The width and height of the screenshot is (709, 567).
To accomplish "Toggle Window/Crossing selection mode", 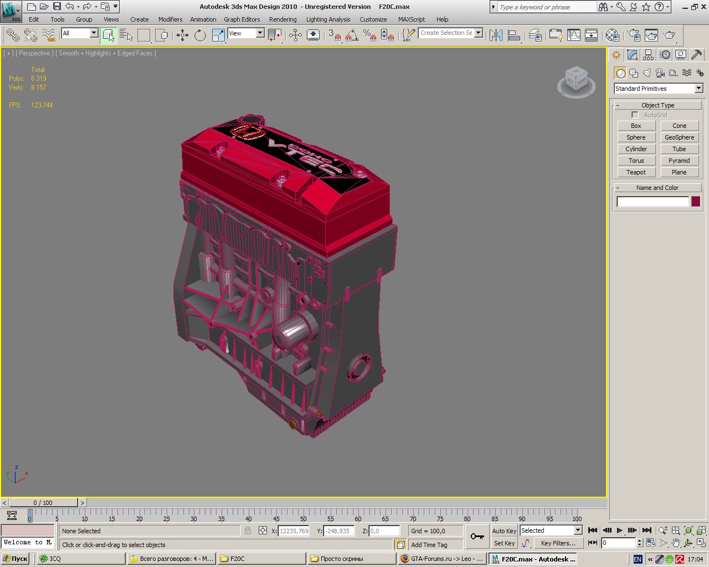I will (x=162, y=35).
